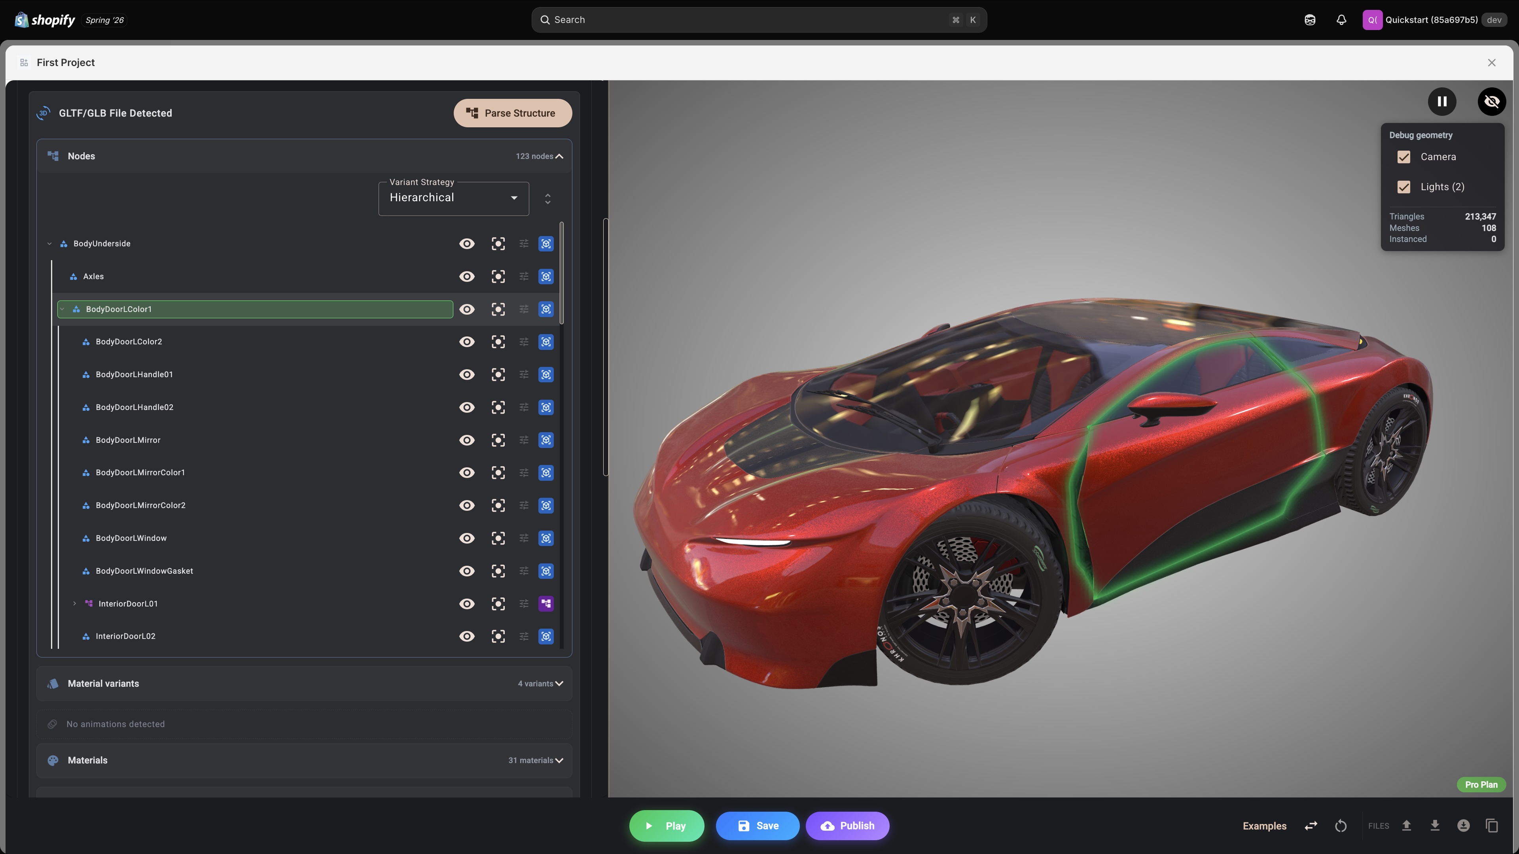Hide the BodyDoorLWindow node
The image size is (1519, 854).
(467, 538)
